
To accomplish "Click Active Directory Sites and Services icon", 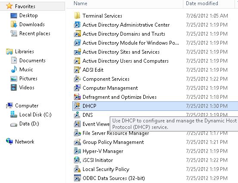I will pyautogui.click(x=77, y=52).
